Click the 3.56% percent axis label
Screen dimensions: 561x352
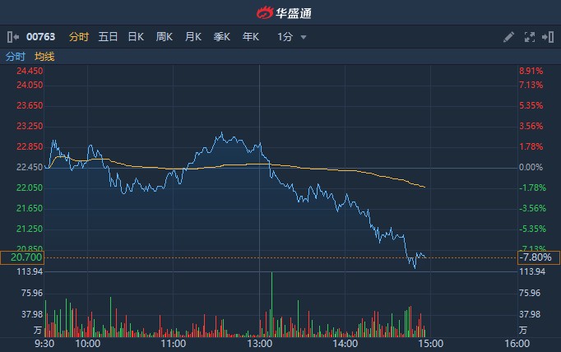tap(531, 127)
